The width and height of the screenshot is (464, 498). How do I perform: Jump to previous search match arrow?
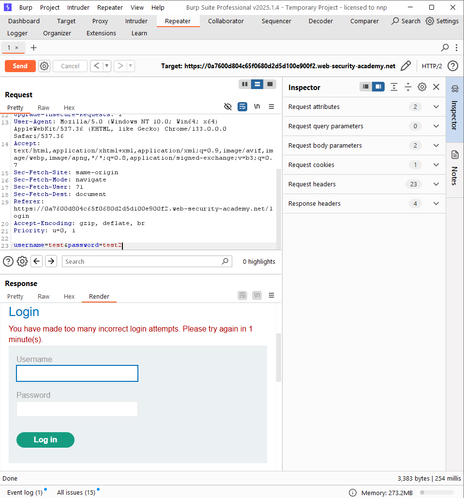pos(36,261)
